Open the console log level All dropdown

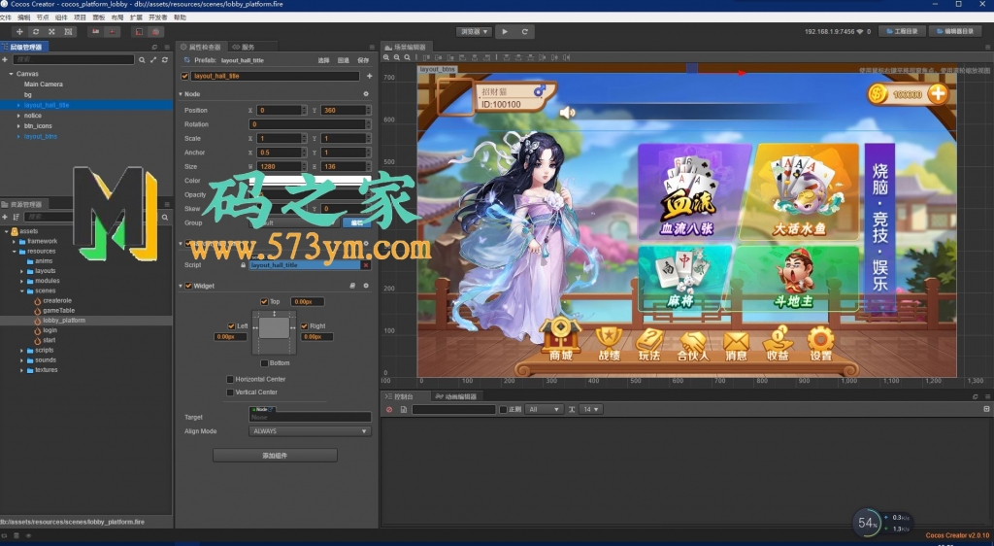point(545,410)
